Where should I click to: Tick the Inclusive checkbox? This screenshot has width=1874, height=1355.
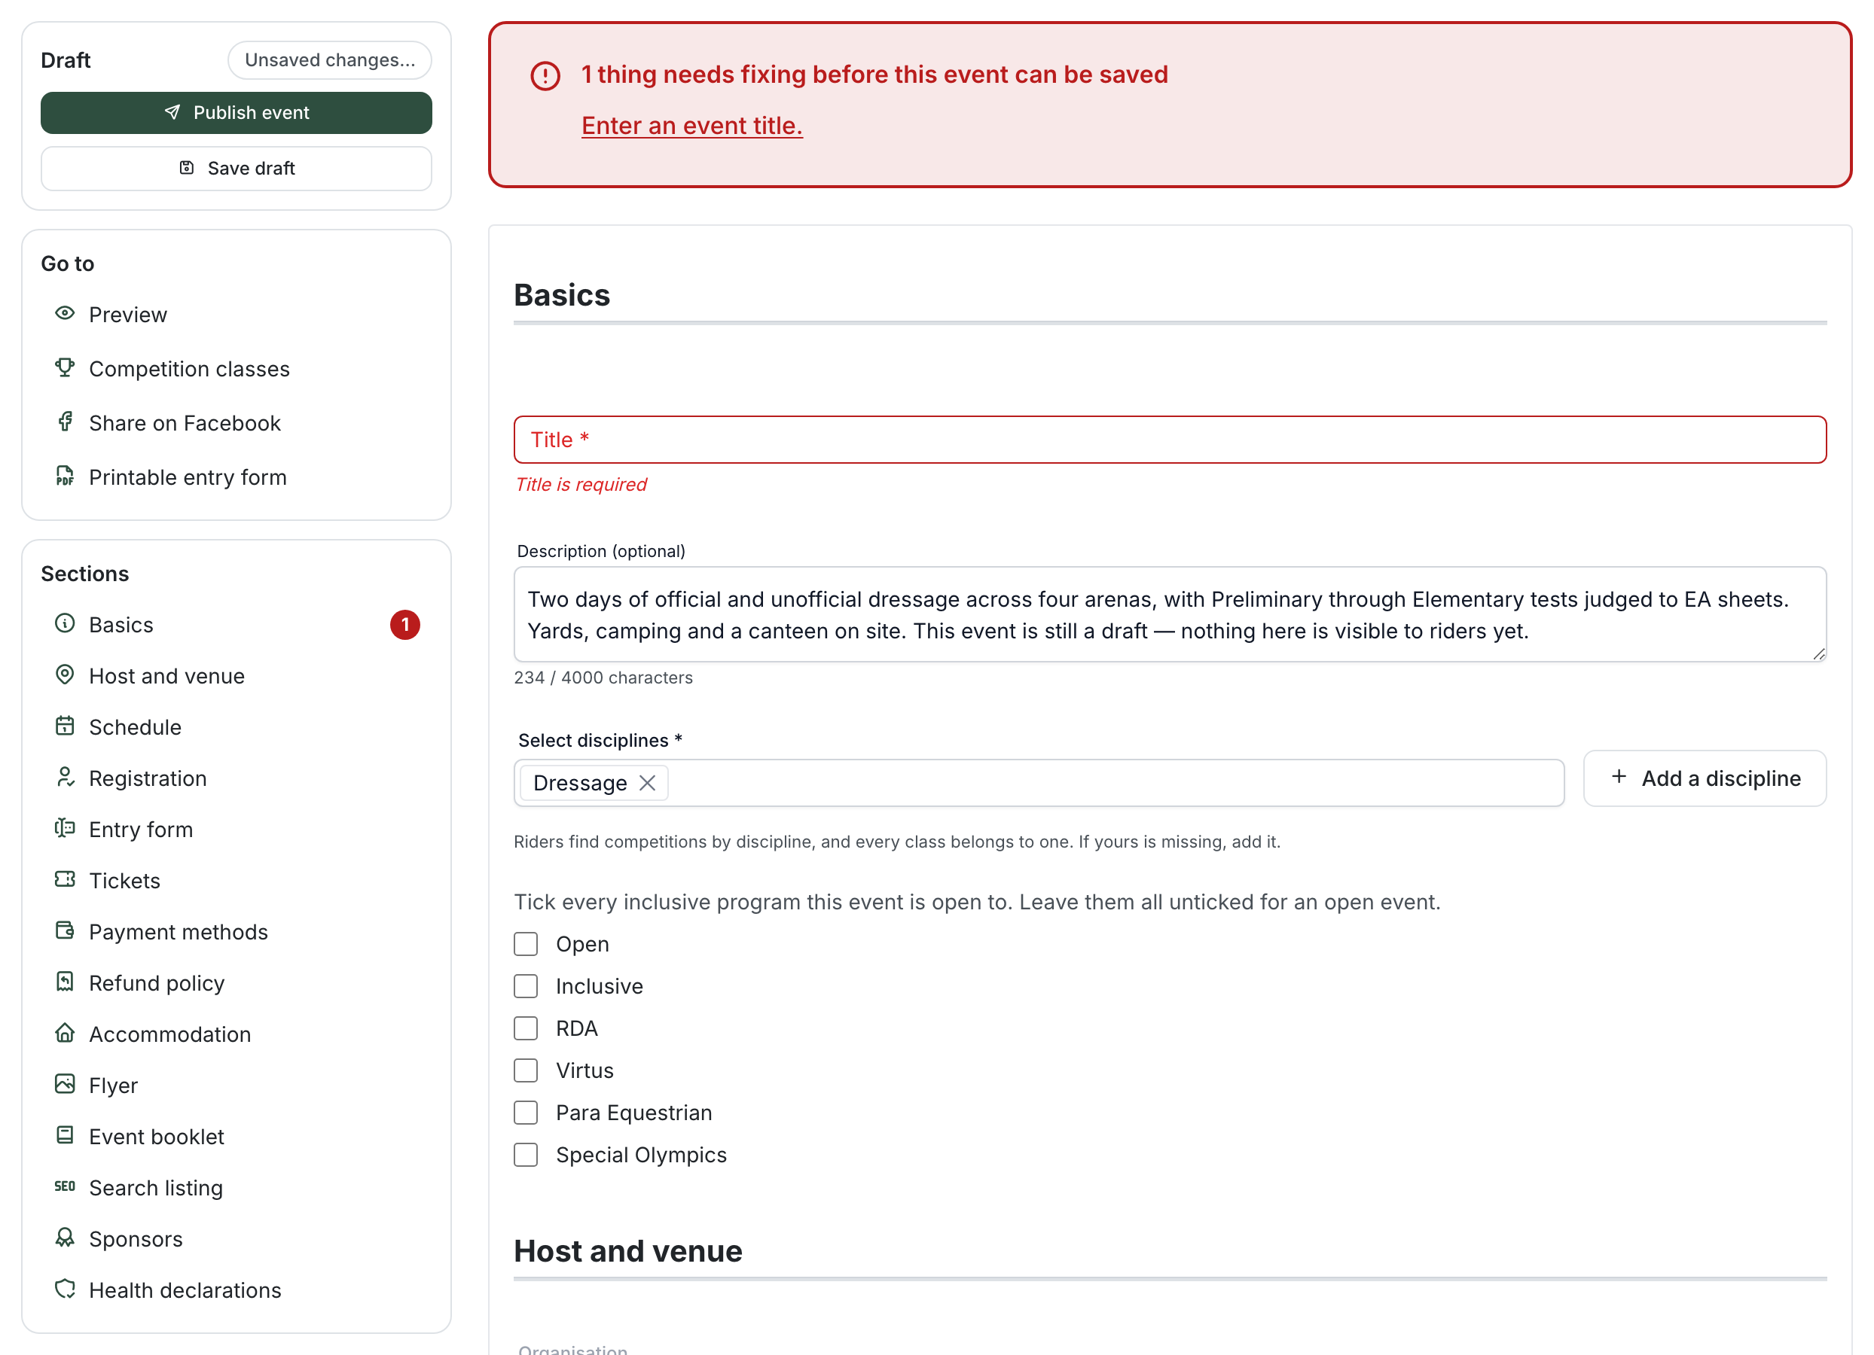(526, 986)
